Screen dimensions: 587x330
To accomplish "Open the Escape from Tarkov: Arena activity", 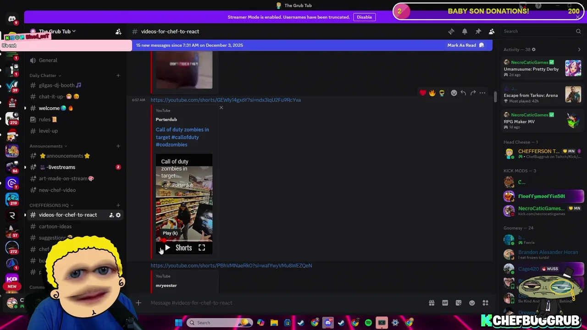I will (543, 95).
